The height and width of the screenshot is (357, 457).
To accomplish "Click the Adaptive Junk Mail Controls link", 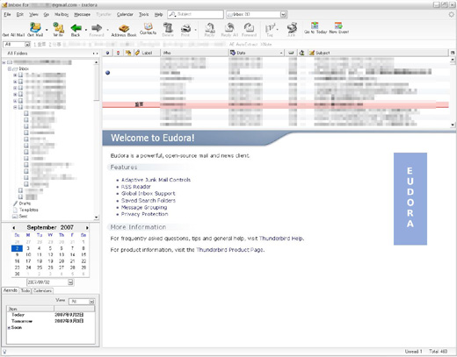I will [156, 180].
